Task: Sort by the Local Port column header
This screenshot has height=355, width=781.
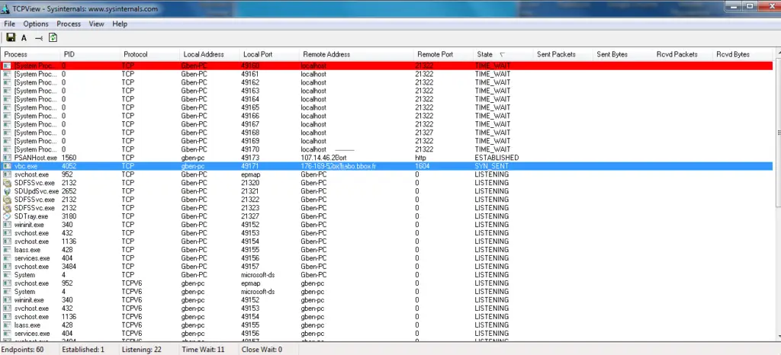Action: (269, 54)
